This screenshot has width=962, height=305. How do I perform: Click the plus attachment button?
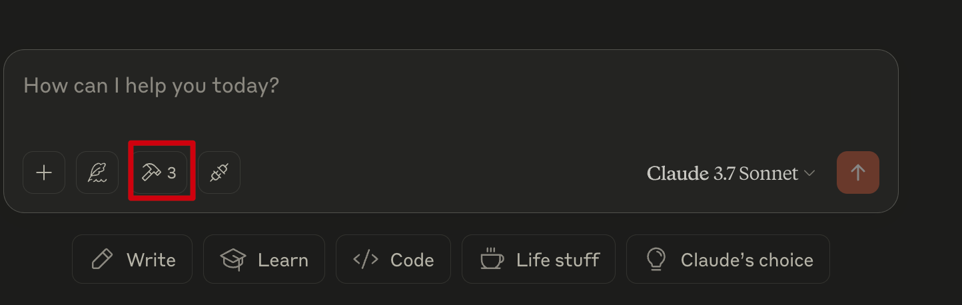pos(44,172)
